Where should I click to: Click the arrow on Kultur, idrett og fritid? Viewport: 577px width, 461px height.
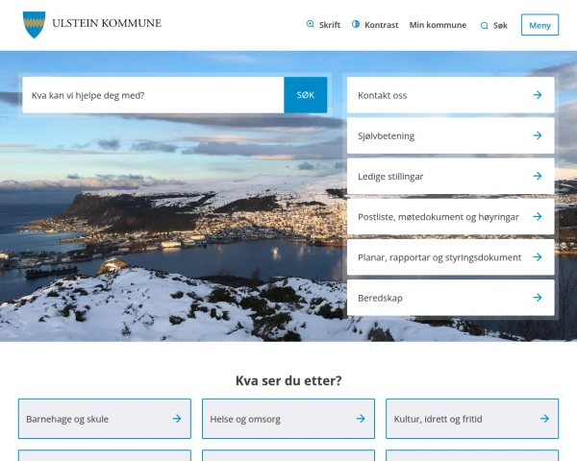click(544, 419)
